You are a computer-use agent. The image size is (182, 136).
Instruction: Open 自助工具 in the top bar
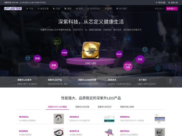[173, 3]
